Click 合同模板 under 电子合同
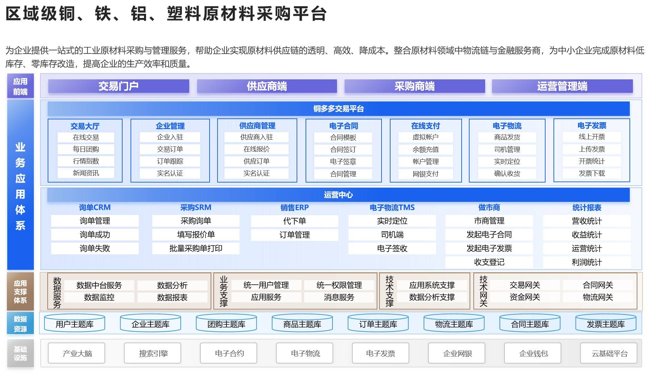This screenshot has width=655, height=373. (x=343, y=137)
